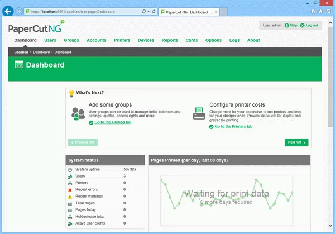Click the Hold/release jobs label
Screen dimensions: 335x234
(x=89, y=217)
